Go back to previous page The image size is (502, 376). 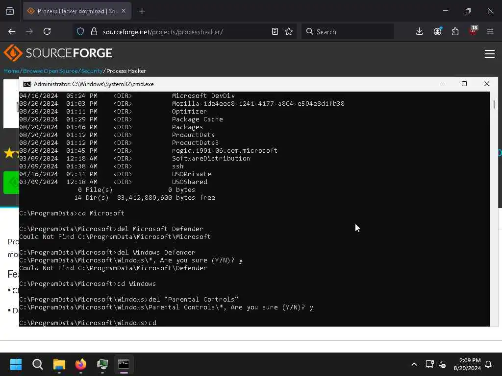pos(12,32)
